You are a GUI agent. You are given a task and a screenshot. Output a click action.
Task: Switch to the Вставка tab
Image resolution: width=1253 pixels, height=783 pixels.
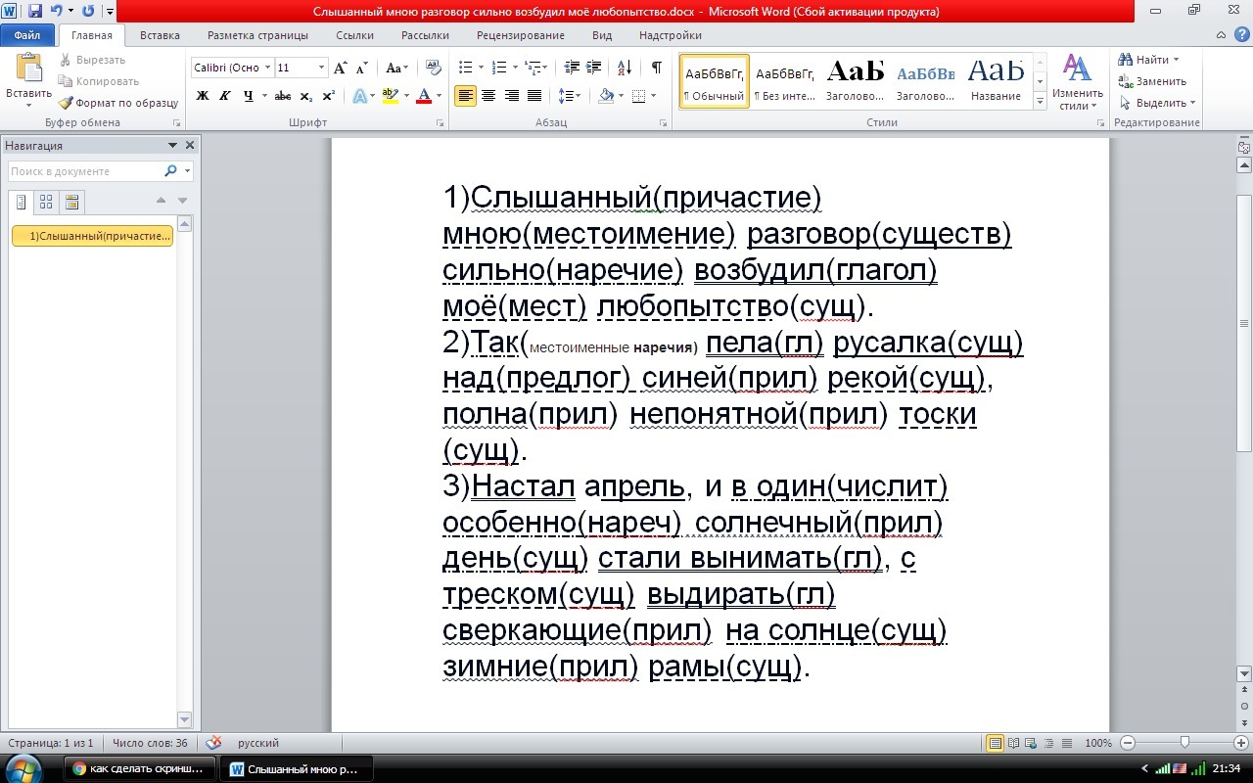coord(160,35)
